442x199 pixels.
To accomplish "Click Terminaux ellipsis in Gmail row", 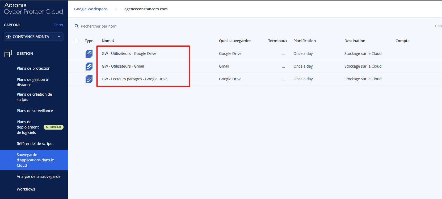I will [283, 67].
